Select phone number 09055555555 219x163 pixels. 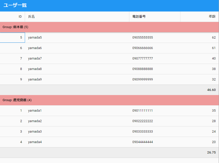(x=155, y=38)
